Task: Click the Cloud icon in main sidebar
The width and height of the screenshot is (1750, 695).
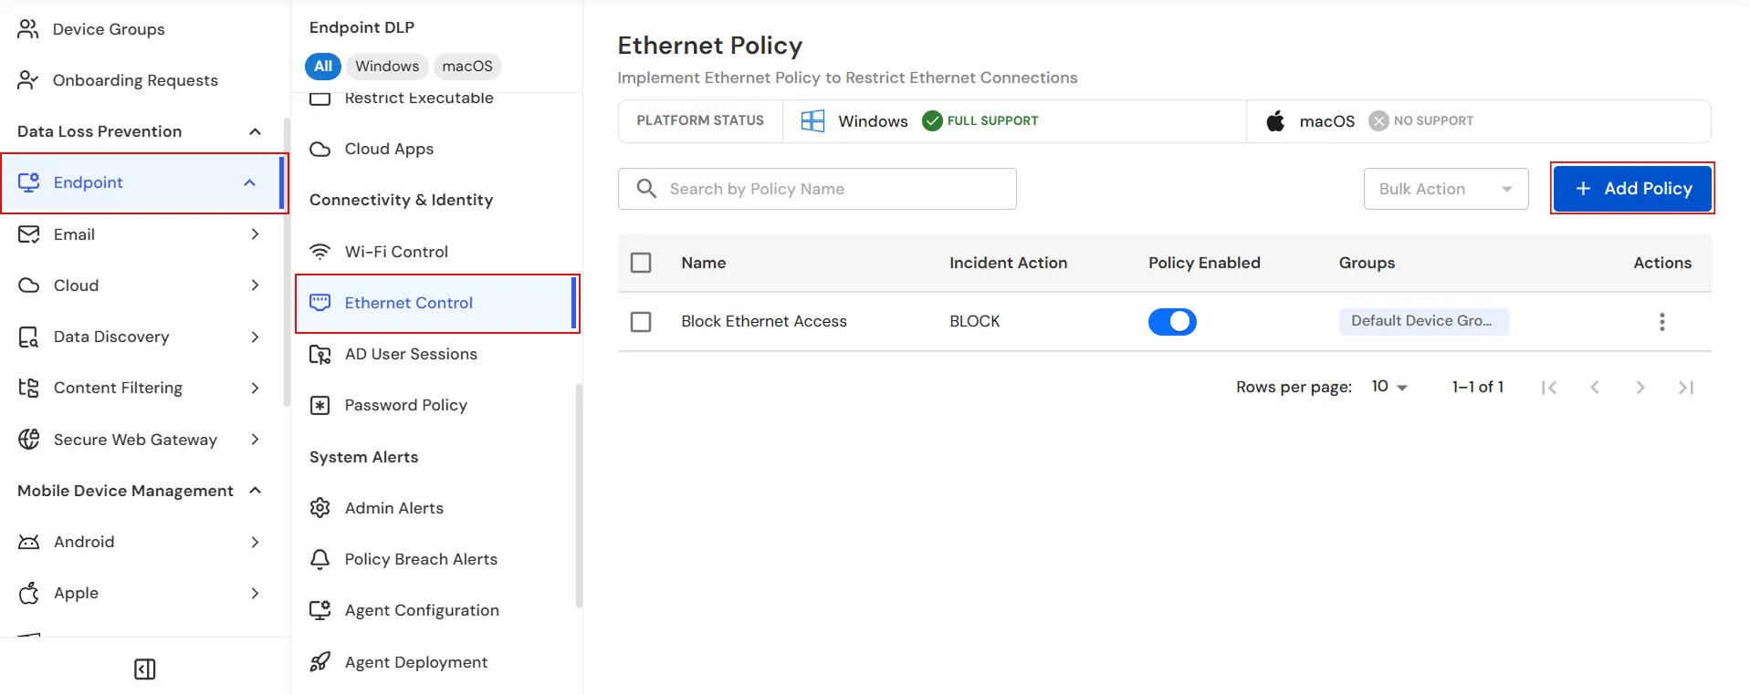Action: pyautogui.click(x=29, y=285)
